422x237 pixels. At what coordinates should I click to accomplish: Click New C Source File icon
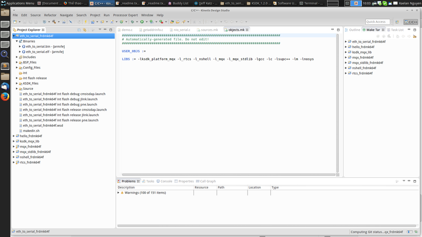112,22
